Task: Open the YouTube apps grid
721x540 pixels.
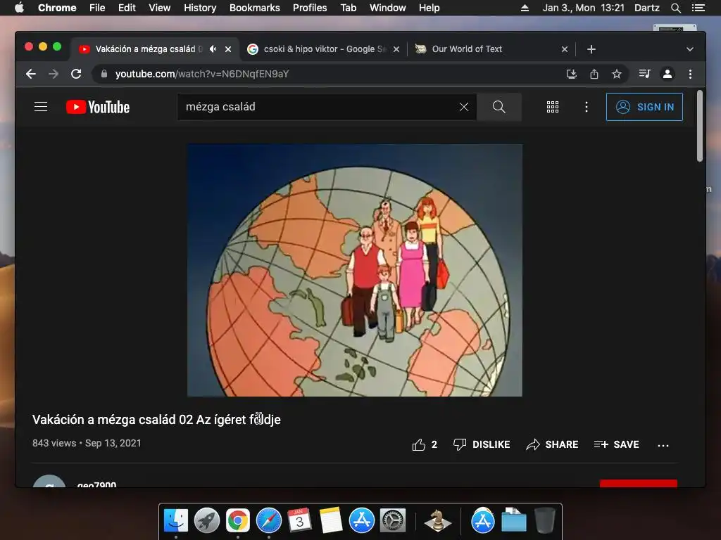Action: [x=553, y=107]
